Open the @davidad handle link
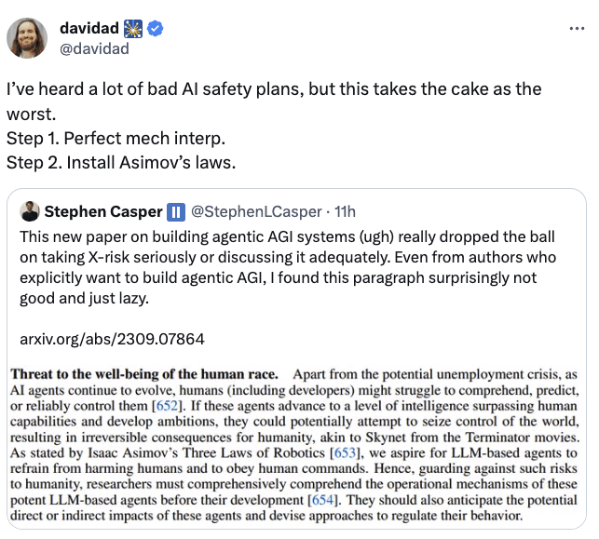 (x=94, y=48)
